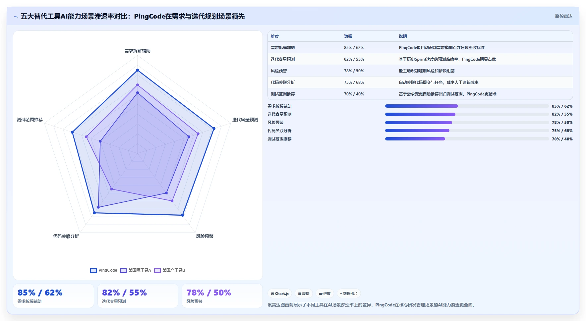Click the 78% / 50% table cell
The height and width of the screenshot is (321, 586).
click(x=354, y=71)
